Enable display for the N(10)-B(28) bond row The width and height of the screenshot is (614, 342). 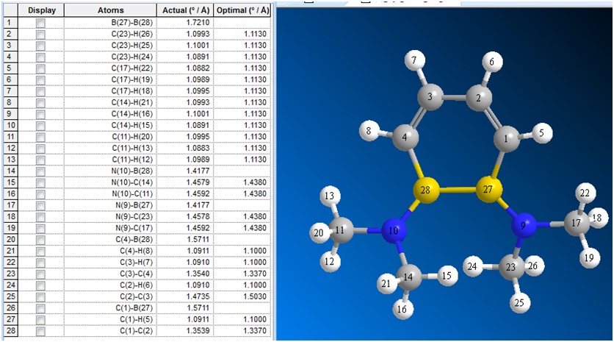tap(40, 171)
